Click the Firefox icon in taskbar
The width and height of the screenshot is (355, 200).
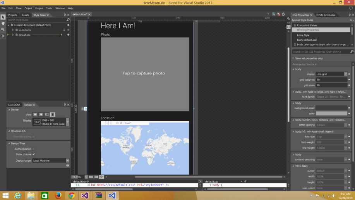58,195
